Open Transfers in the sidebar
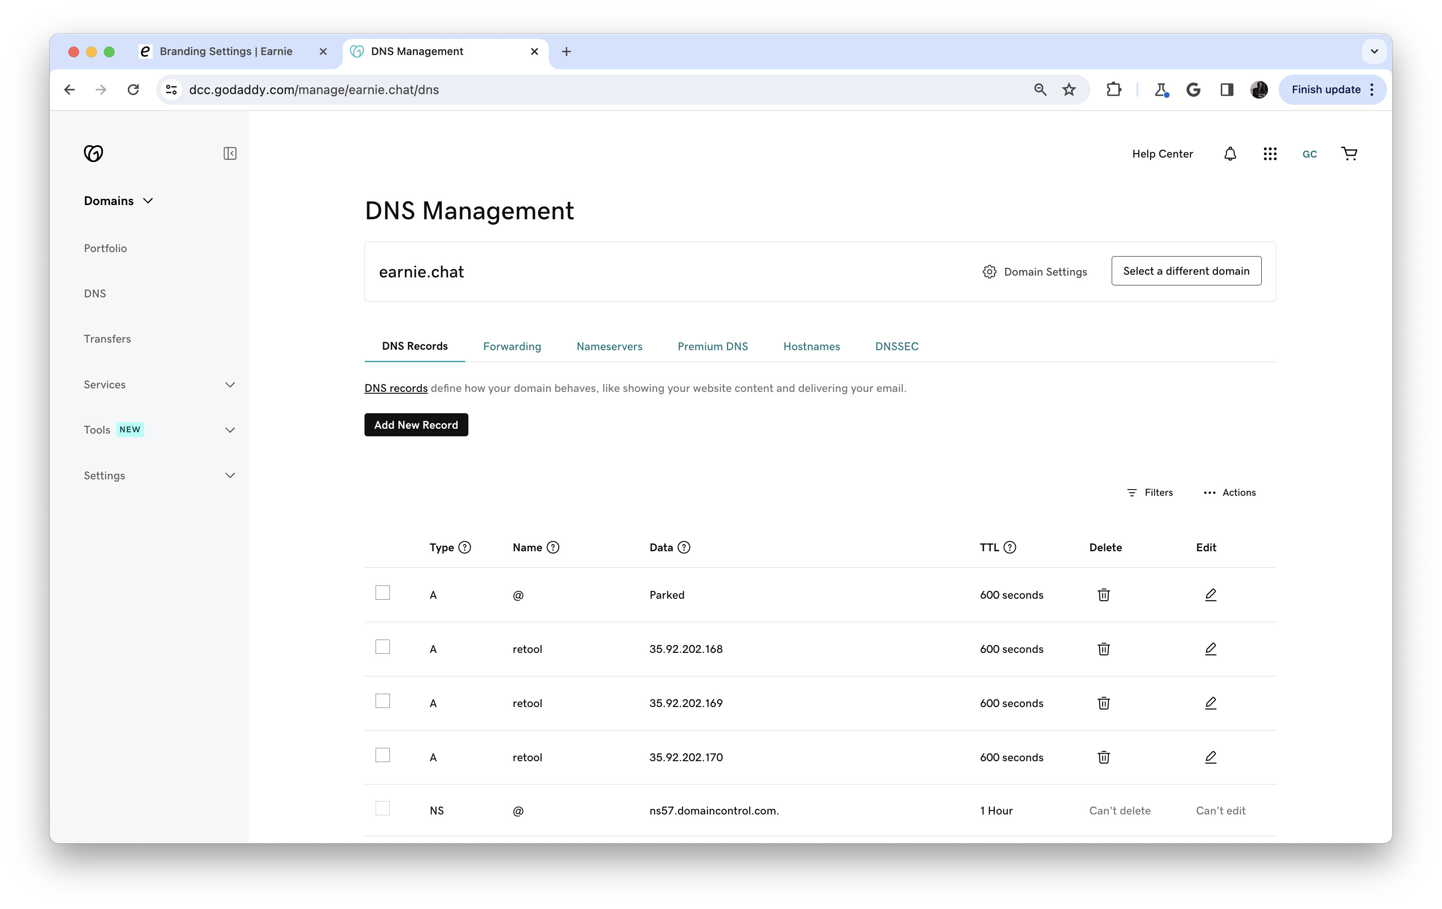 click(107, 339)
